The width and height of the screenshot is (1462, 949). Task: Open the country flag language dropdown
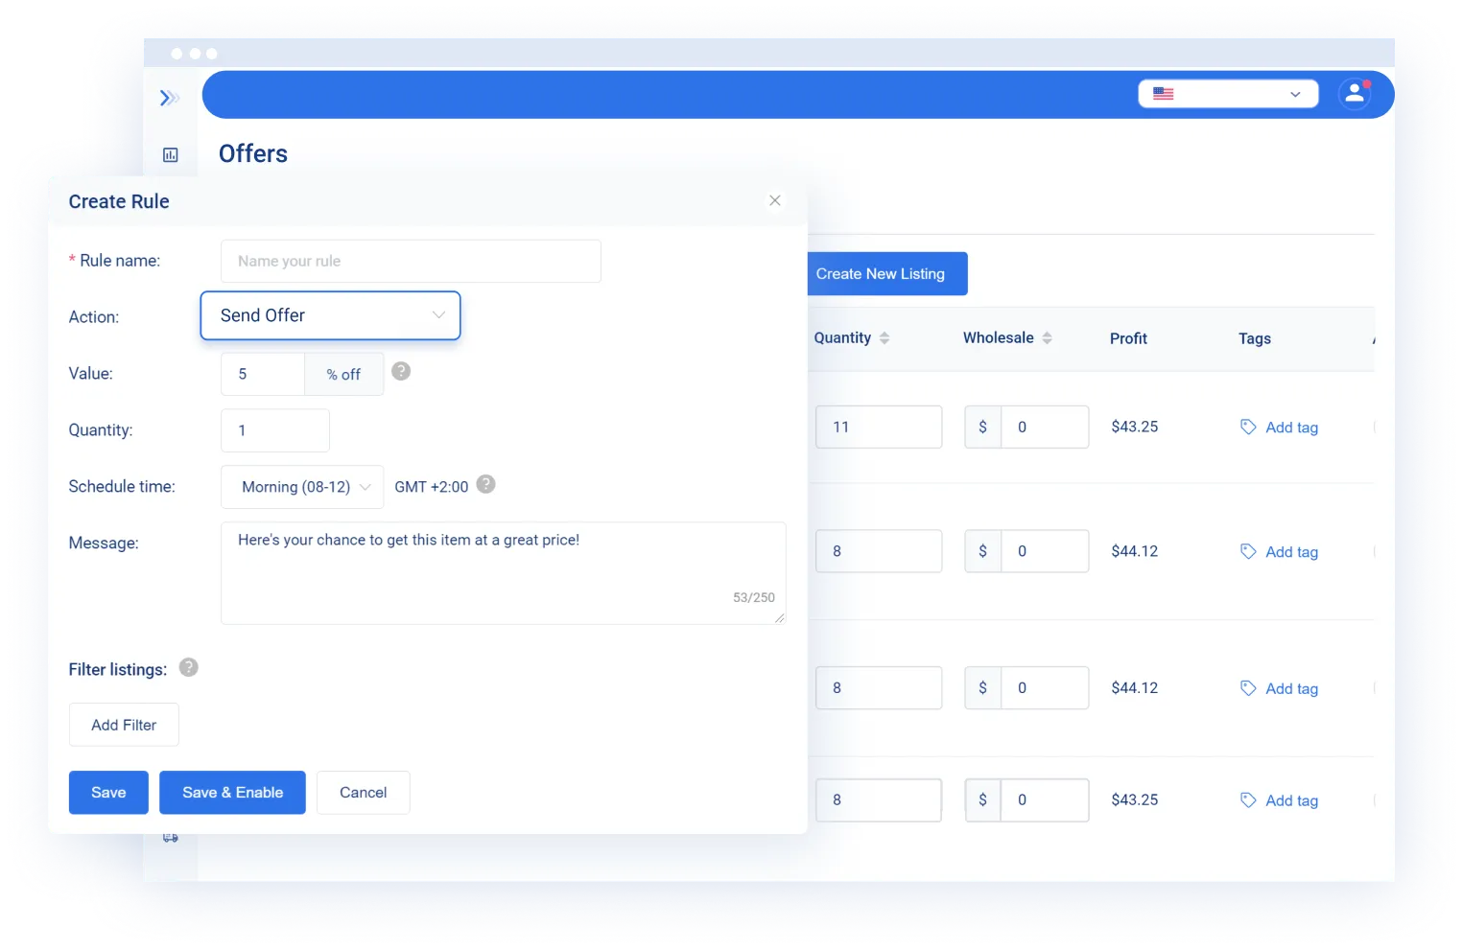tap(1228, 94)
